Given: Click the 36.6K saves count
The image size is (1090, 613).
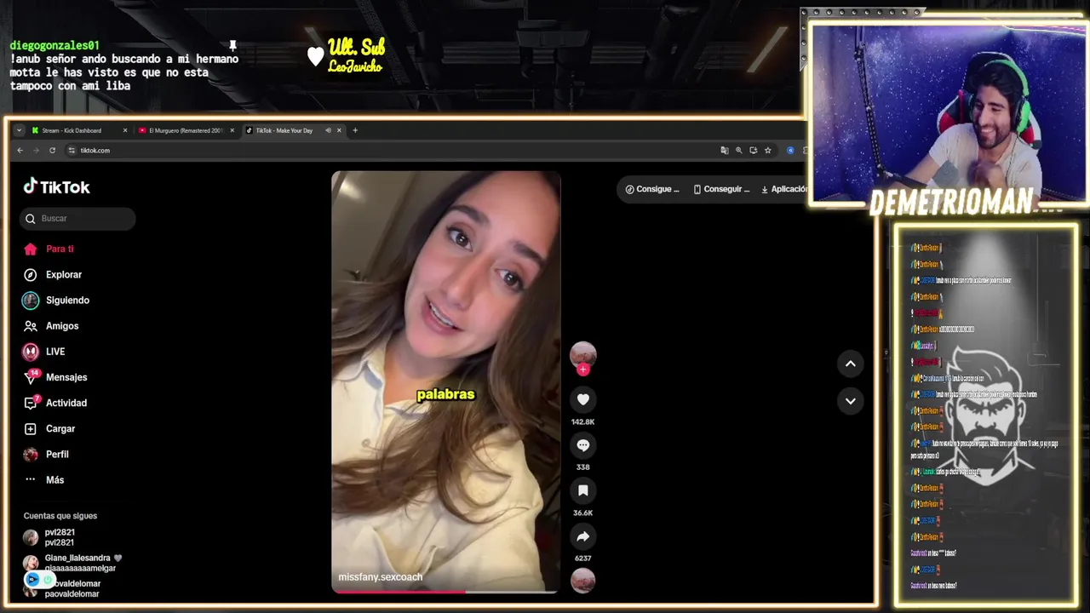Looking at the screenshot, I should pyautogui.click(x=583, y=513).
